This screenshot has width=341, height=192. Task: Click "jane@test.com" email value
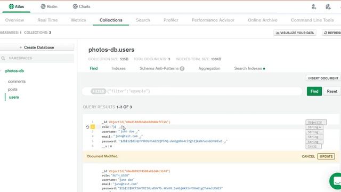pyautogui.click(x=125, y=184)
